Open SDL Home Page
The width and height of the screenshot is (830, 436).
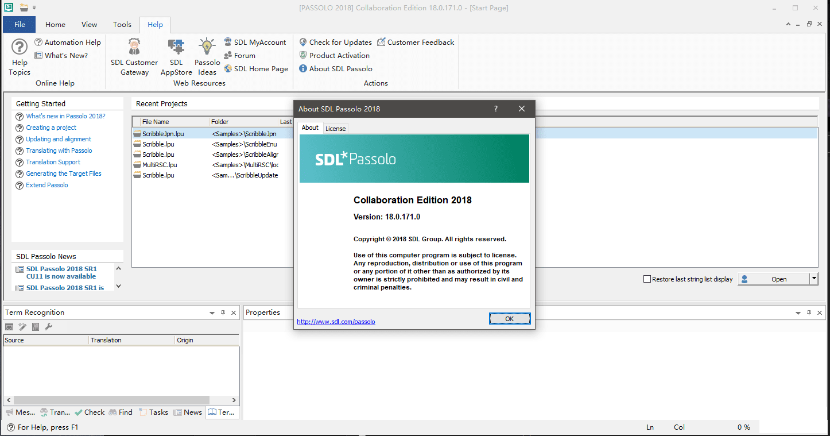[x=256, y=68]
